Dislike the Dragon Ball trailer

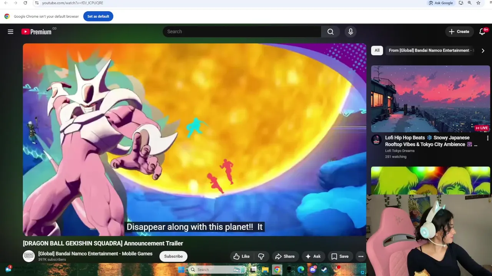(261, 256)
